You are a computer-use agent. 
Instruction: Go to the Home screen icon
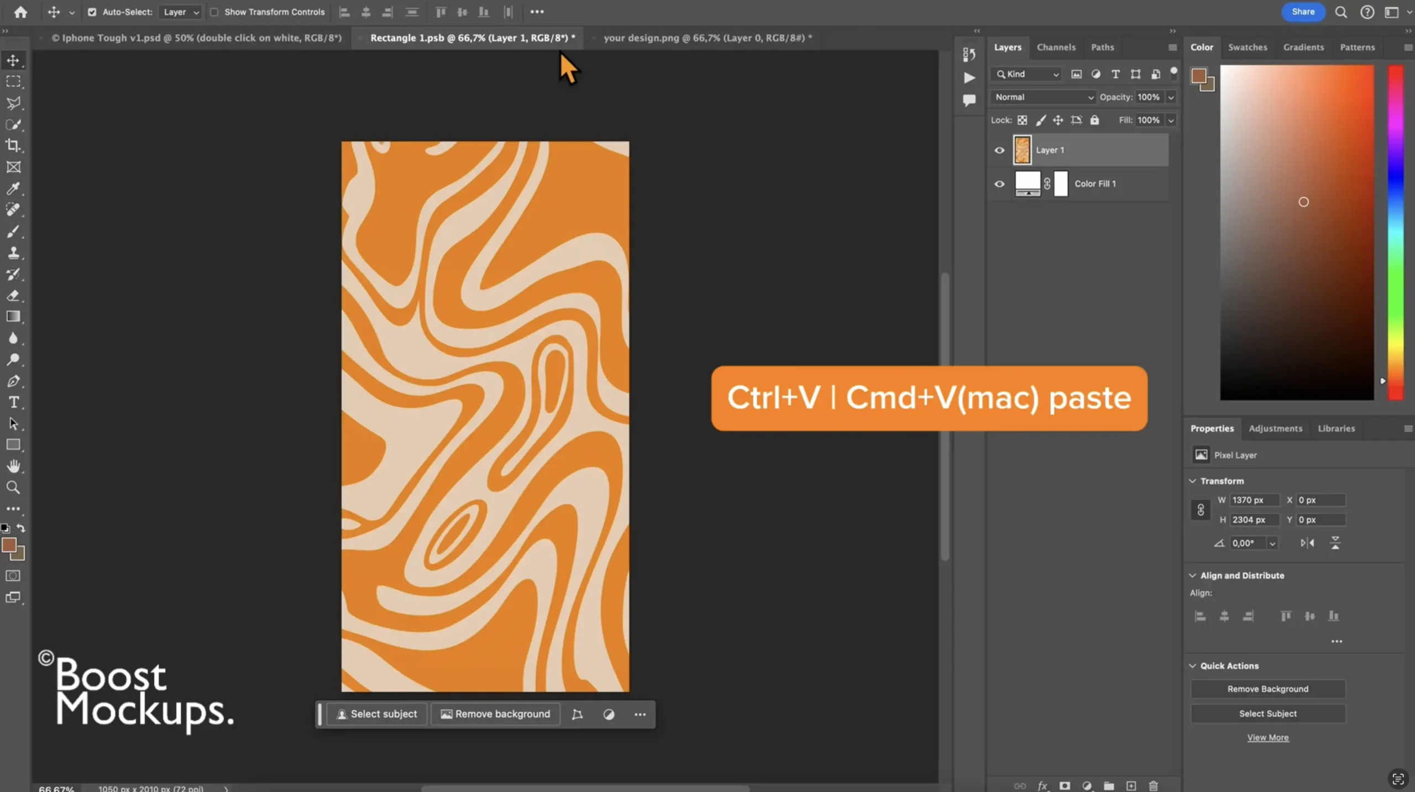pyautogui.click(x=20, y=12)
